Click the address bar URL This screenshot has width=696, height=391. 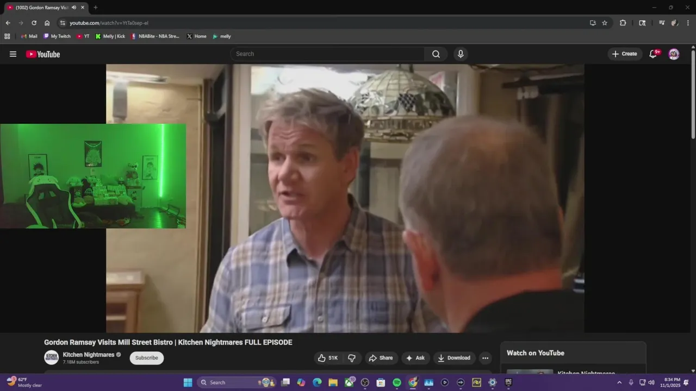pyautogui.click(x=109, y=23)
